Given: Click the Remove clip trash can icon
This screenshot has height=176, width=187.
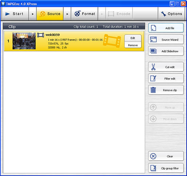Looking at the screenshot, I should [153, 90].
